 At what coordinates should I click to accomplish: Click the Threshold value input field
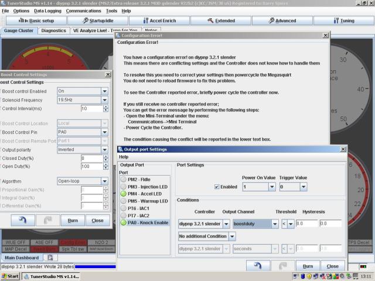[306, 224]
